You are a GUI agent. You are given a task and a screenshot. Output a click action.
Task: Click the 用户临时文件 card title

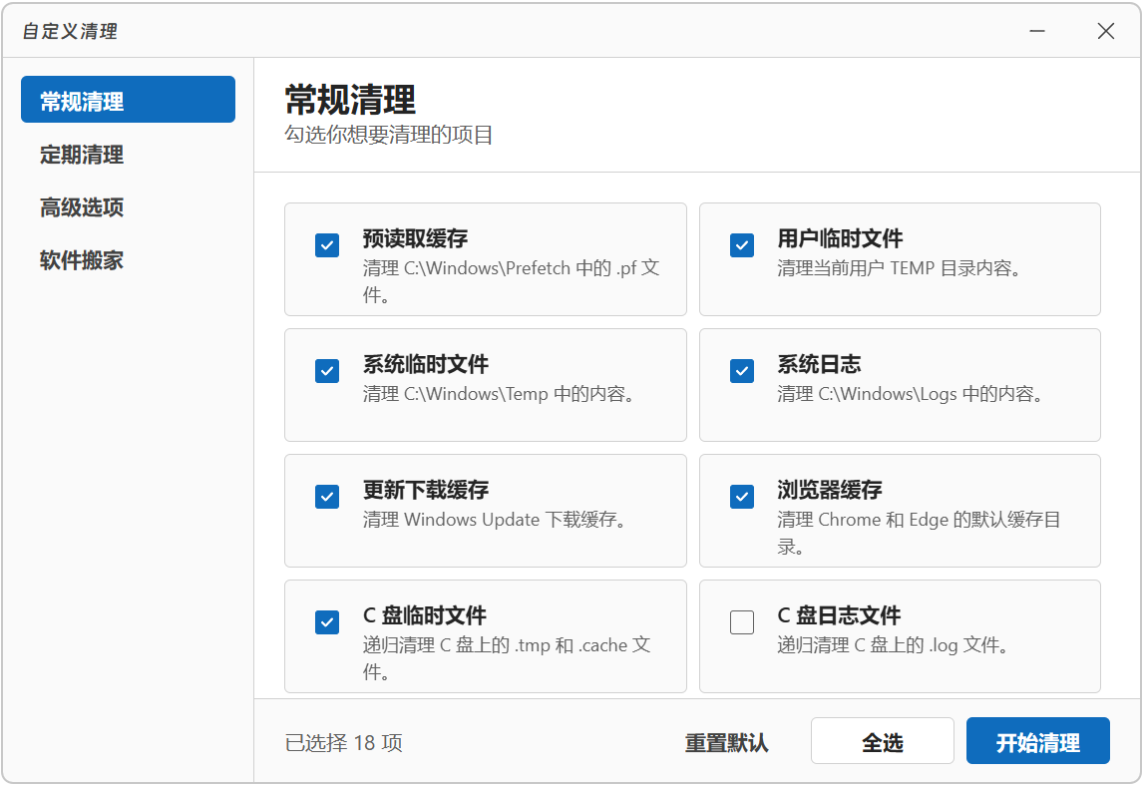(x=840, y=238)
